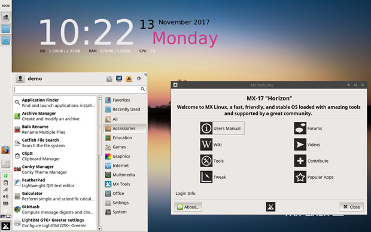The width and height of the screenshot is (371, 232).
Task: Select Education category
Action: pos(125,138)
